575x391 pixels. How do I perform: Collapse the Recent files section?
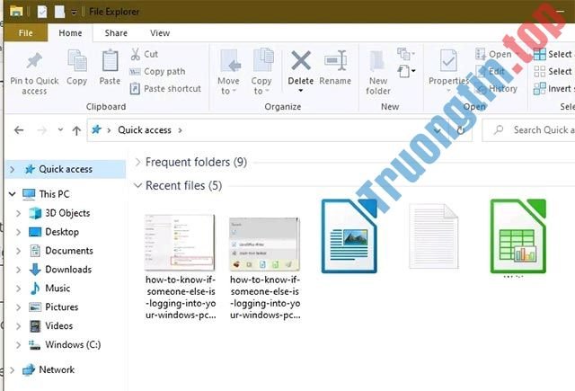[x=137, y=185]
